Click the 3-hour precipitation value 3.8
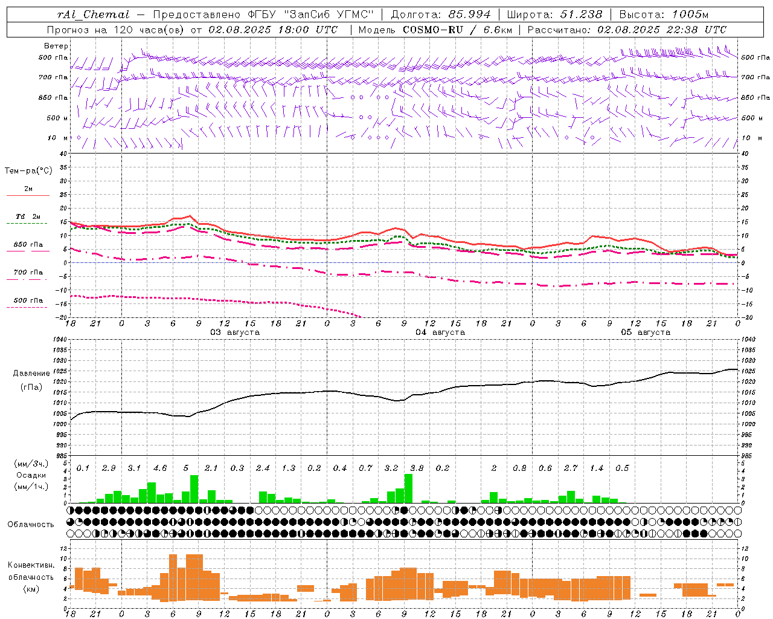This screenshot has height=619, width=773. [x=417, y=468]
